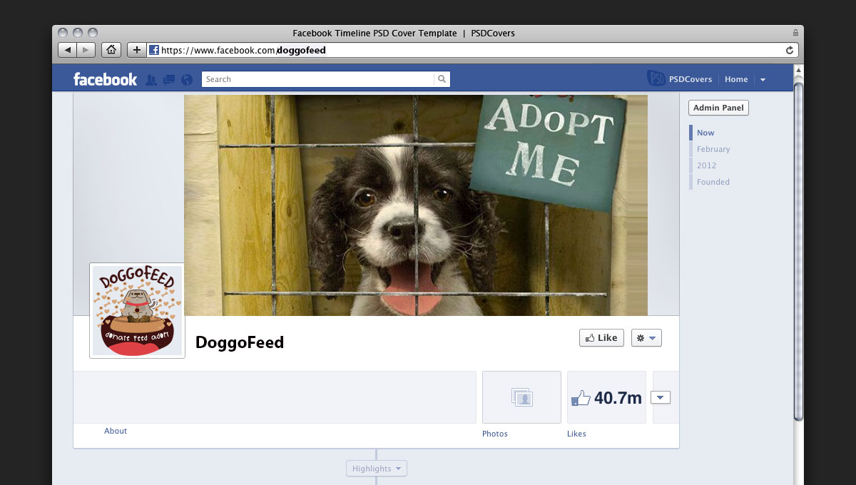Open the gear settings dropdown on page
Viewport: 856px width, 485px height.
(646, 338)
